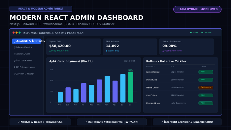The width and height of the screenshot is (231, 130).
Task: Click the Oca bar in the chart
Action: coord(60,97)
